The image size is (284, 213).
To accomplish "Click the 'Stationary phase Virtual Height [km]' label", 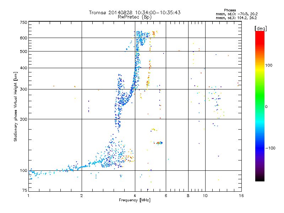I will pyautogui.click(x=16, y=107).
